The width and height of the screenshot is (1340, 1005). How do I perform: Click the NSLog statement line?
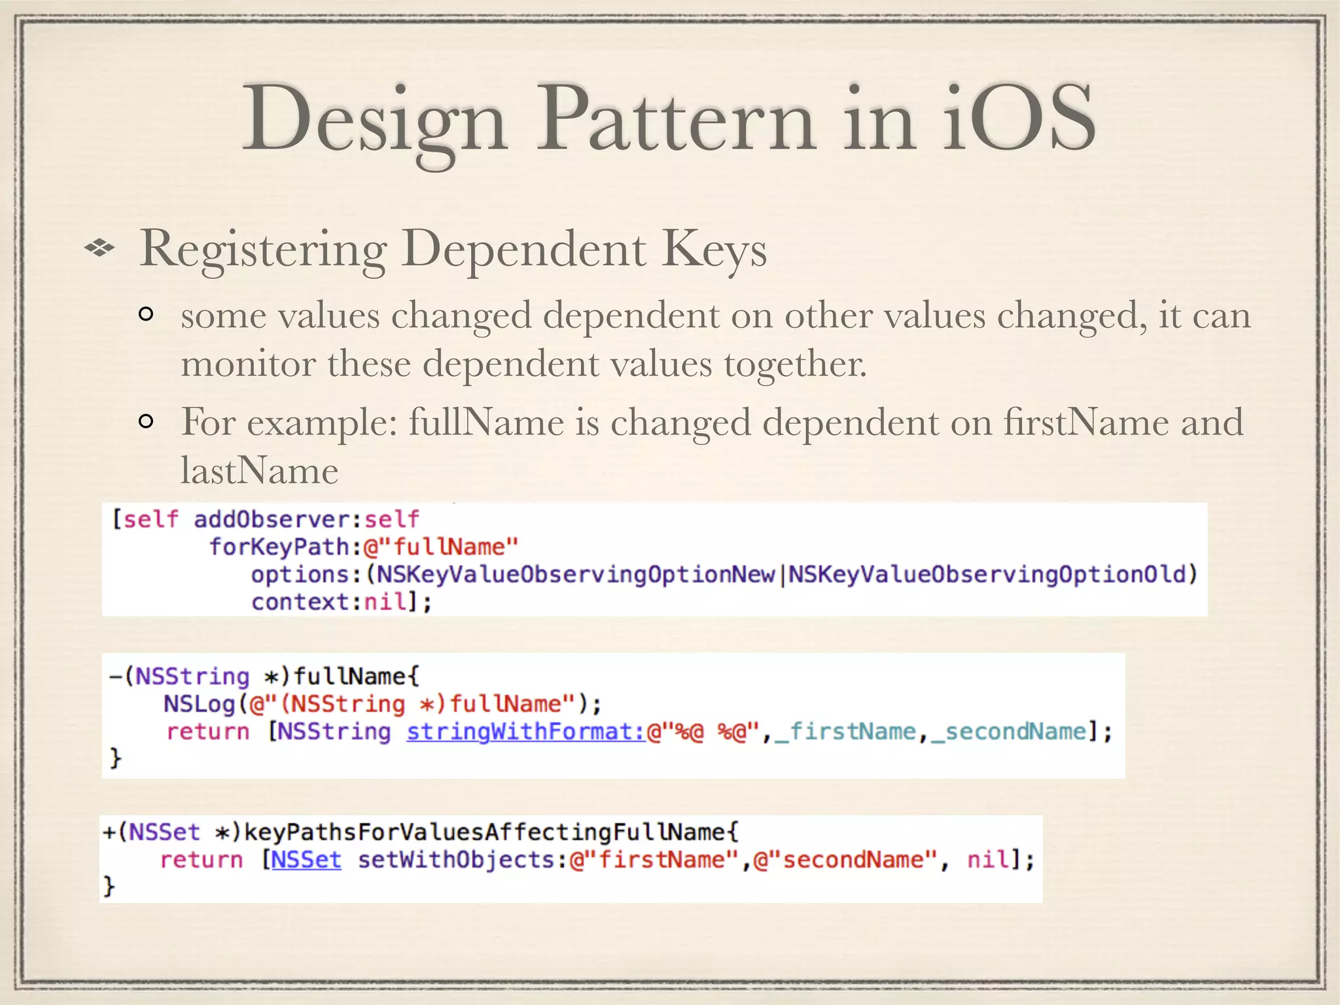(382, 704)
